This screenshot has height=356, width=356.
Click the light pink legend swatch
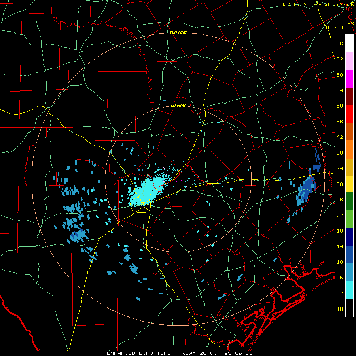[349, 61]
